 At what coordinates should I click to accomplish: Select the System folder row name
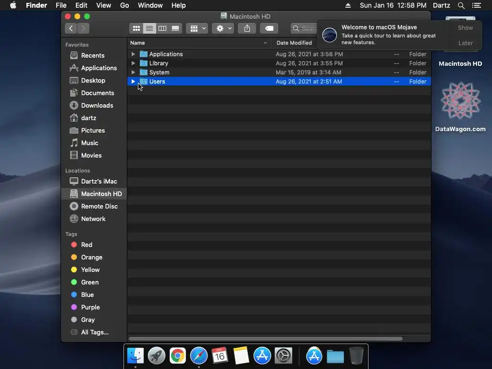pyautogui.click(x=160, y=72)
